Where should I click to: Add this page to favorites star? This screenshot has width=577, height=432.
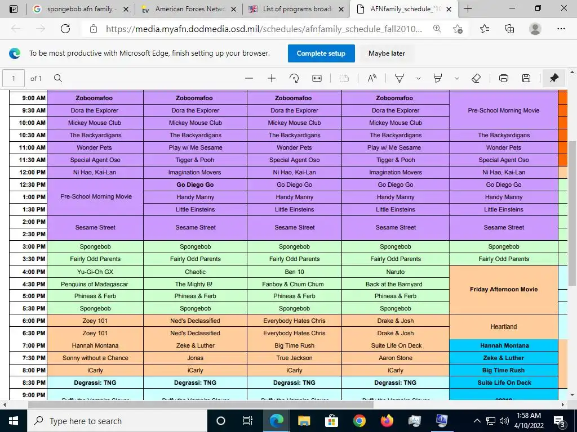pos(458,29)
